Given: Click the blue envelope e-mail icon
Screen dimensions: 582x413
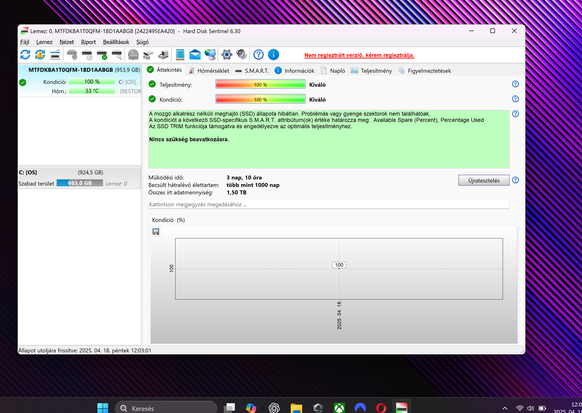Looking at the screenshot, I should (195, 54).
